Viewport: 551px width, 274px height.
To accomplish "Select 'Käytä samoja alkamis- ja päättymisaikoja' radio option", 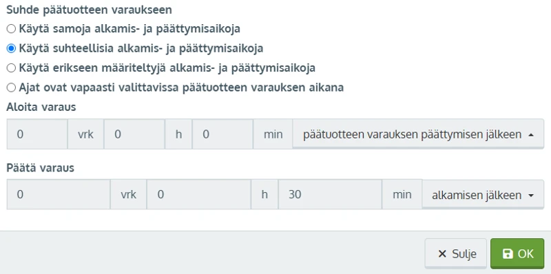I will [11, 29].
